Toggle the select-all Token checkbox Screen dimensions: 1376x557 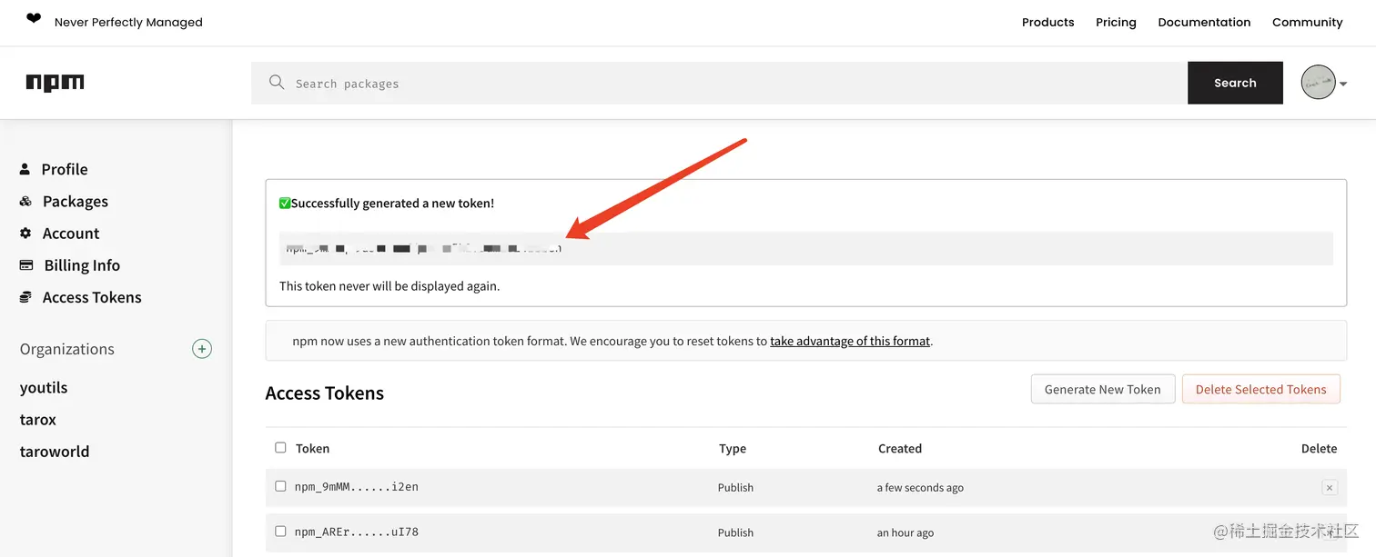(280, 448)
